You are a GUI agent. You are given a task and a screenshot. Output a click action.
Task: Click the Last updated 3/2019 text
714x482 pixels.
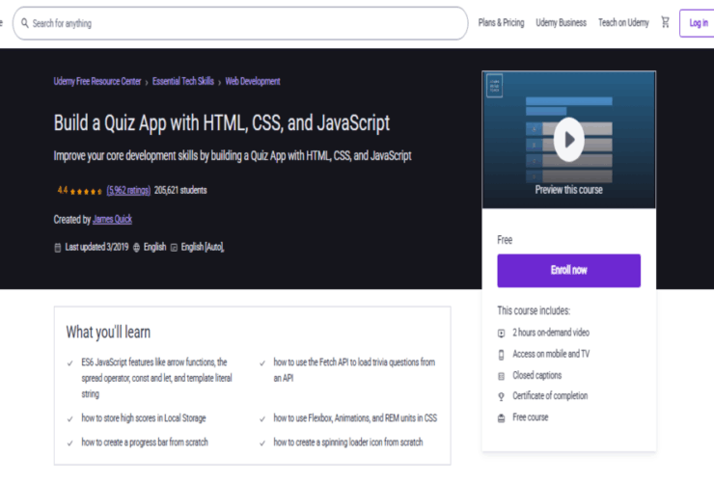96,247
